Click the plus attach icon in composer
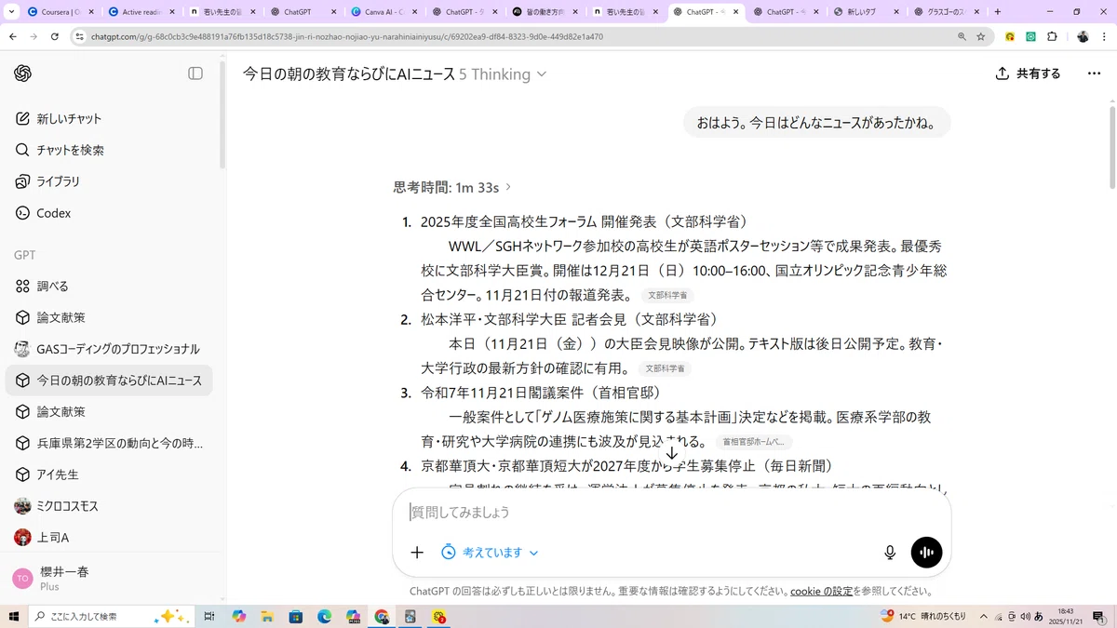 tap(417, 553)
